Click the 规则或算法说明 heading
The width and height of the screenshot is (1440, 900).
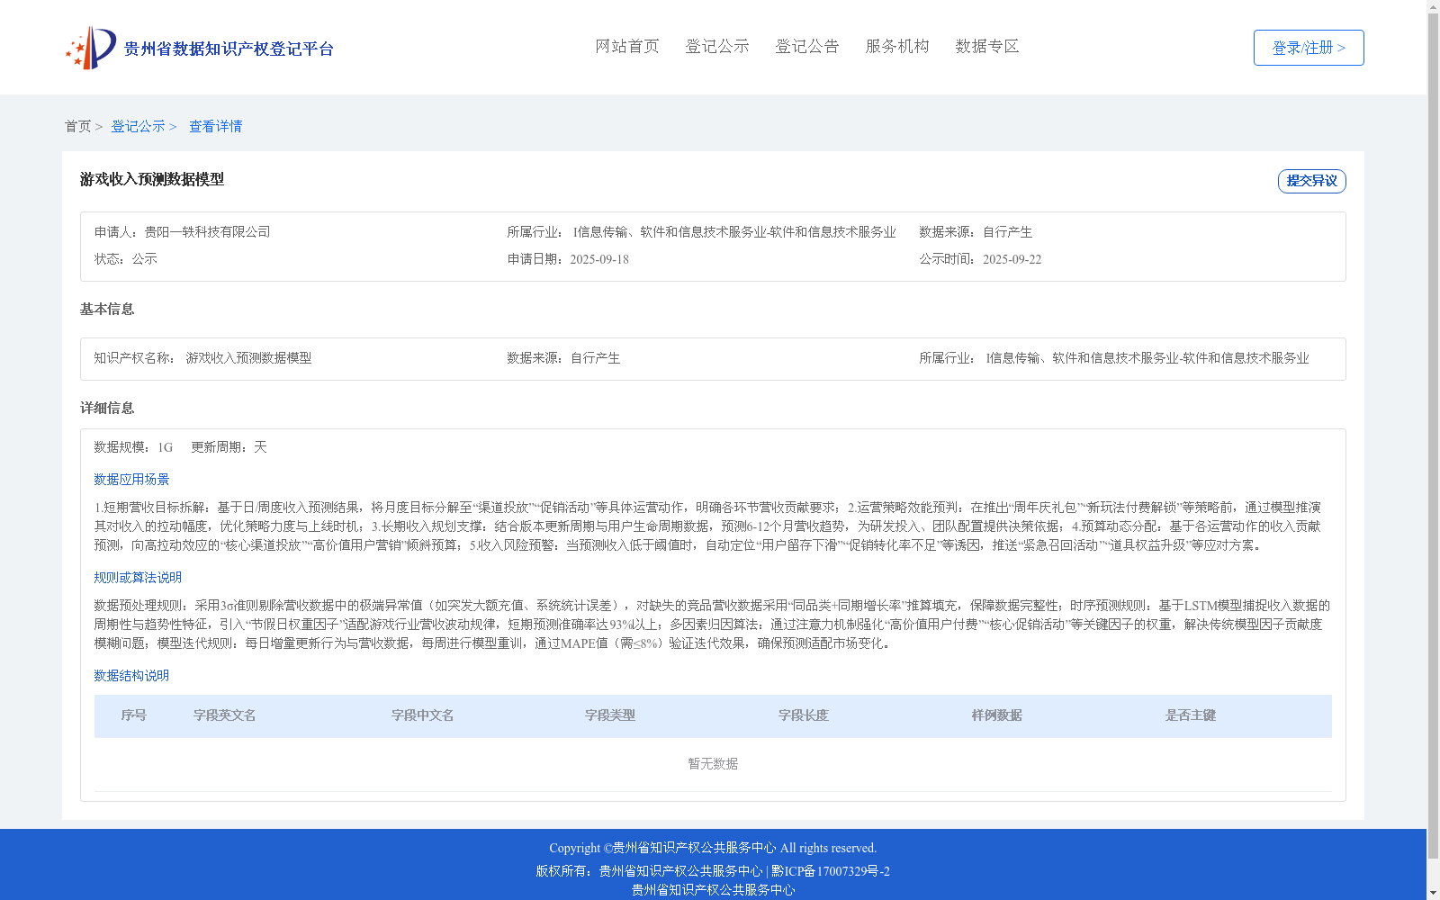pos(138,578)
